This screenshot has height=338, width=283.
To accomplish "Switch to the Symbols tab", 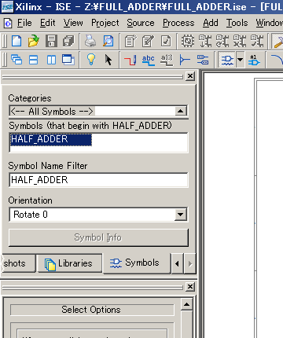I will coord(137,263).
